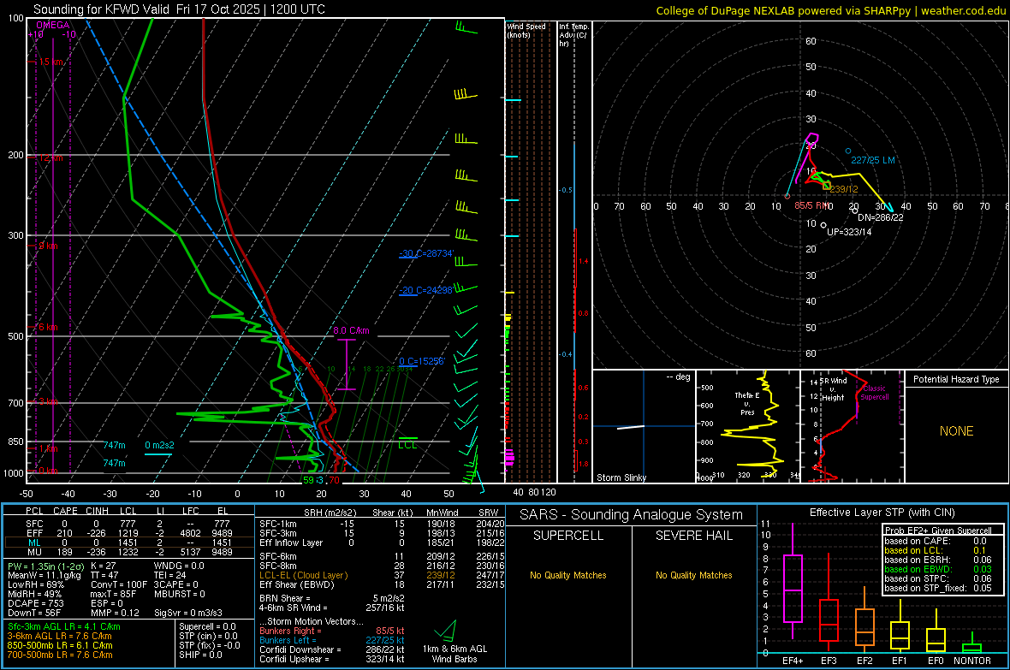The image size is (1010, 670).
Task: Click 'SARS - Sounding Analogue System' heading
Action: pyautogui.click(x=632, y=515)
